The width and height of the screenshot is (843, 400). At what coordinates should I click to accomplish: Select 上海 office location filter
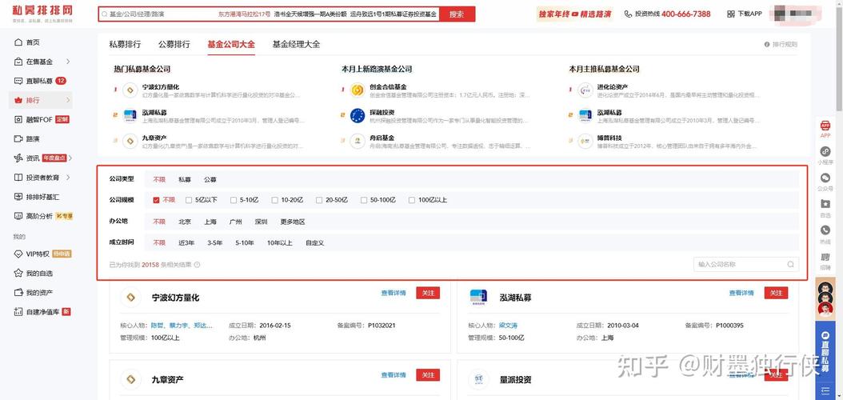click(210, 222)
